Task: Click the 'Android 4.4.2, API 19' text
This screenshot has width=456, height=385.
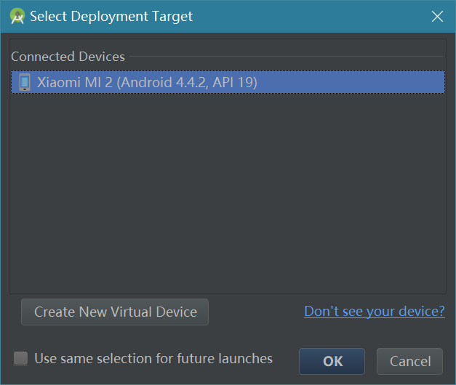Action: [x=188, y=82]
